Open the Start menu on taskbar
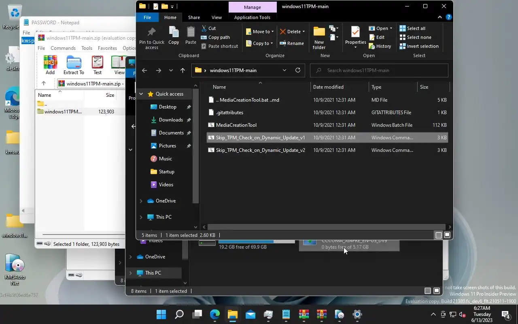 (x=161, y=314)
